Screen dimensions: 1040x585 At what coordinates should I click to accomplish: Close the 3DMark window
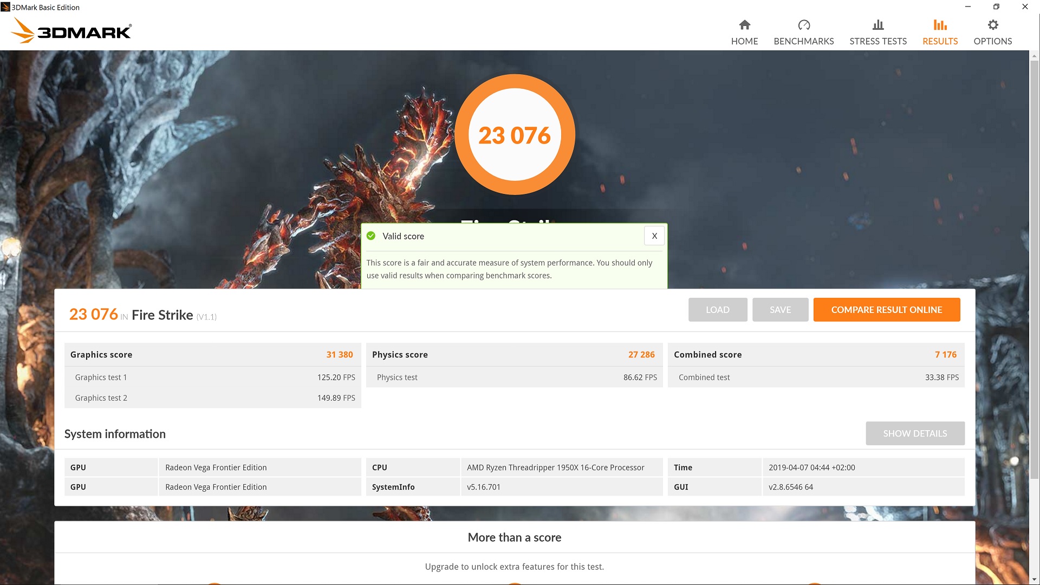1025,6
